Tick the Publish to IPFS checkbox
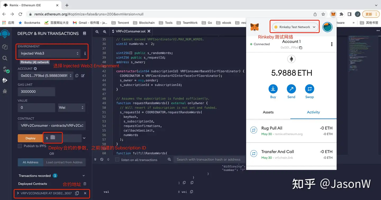 pyautogui.click(x=20, y=146)
